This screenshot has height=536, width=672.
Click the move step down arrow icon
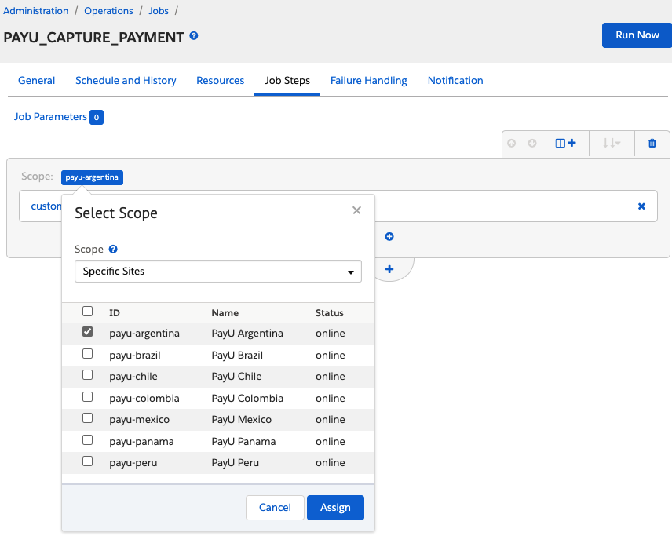531,143
